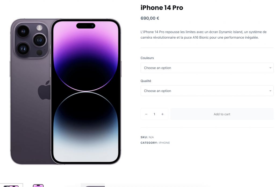
Task: Select the first gallery thumbnail with border
Action: (x=11, y=185)
